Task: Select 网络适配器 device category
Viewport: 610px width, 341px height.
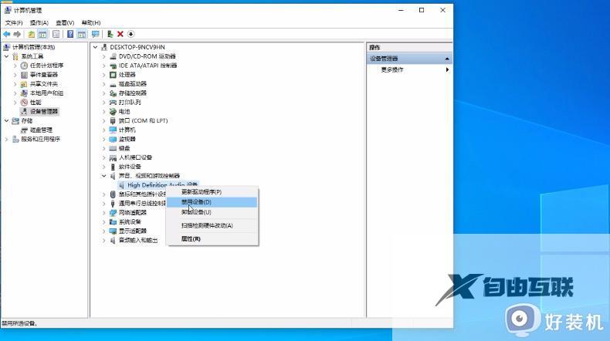Action: (x=133, y=212)
